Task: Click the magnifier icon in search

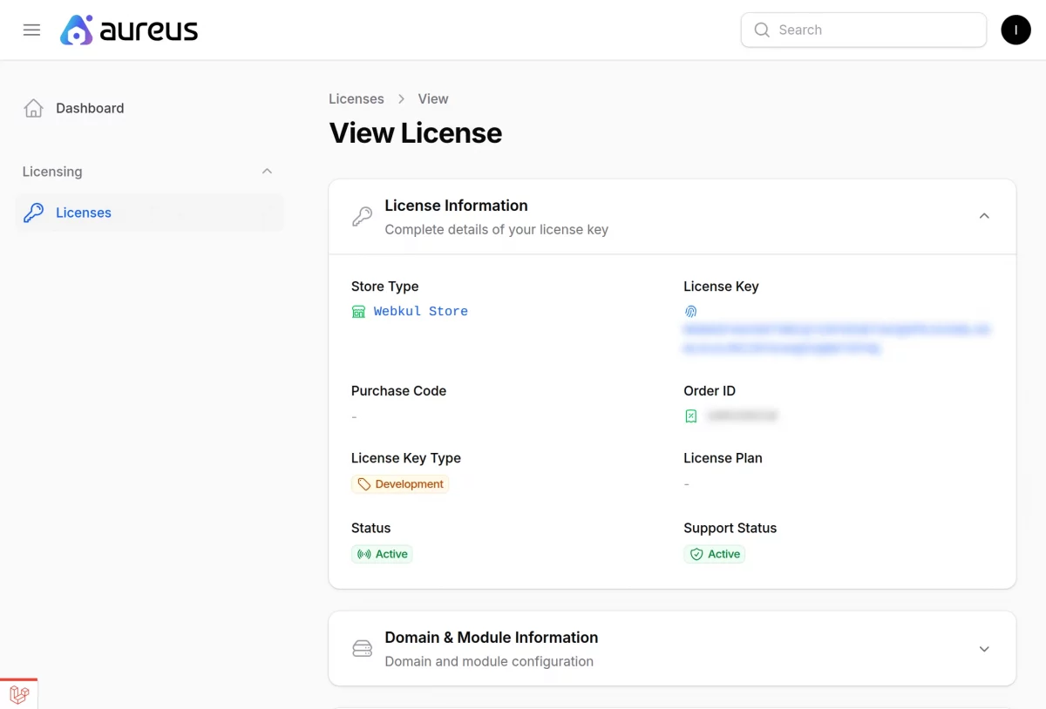Action: (762, 30)
